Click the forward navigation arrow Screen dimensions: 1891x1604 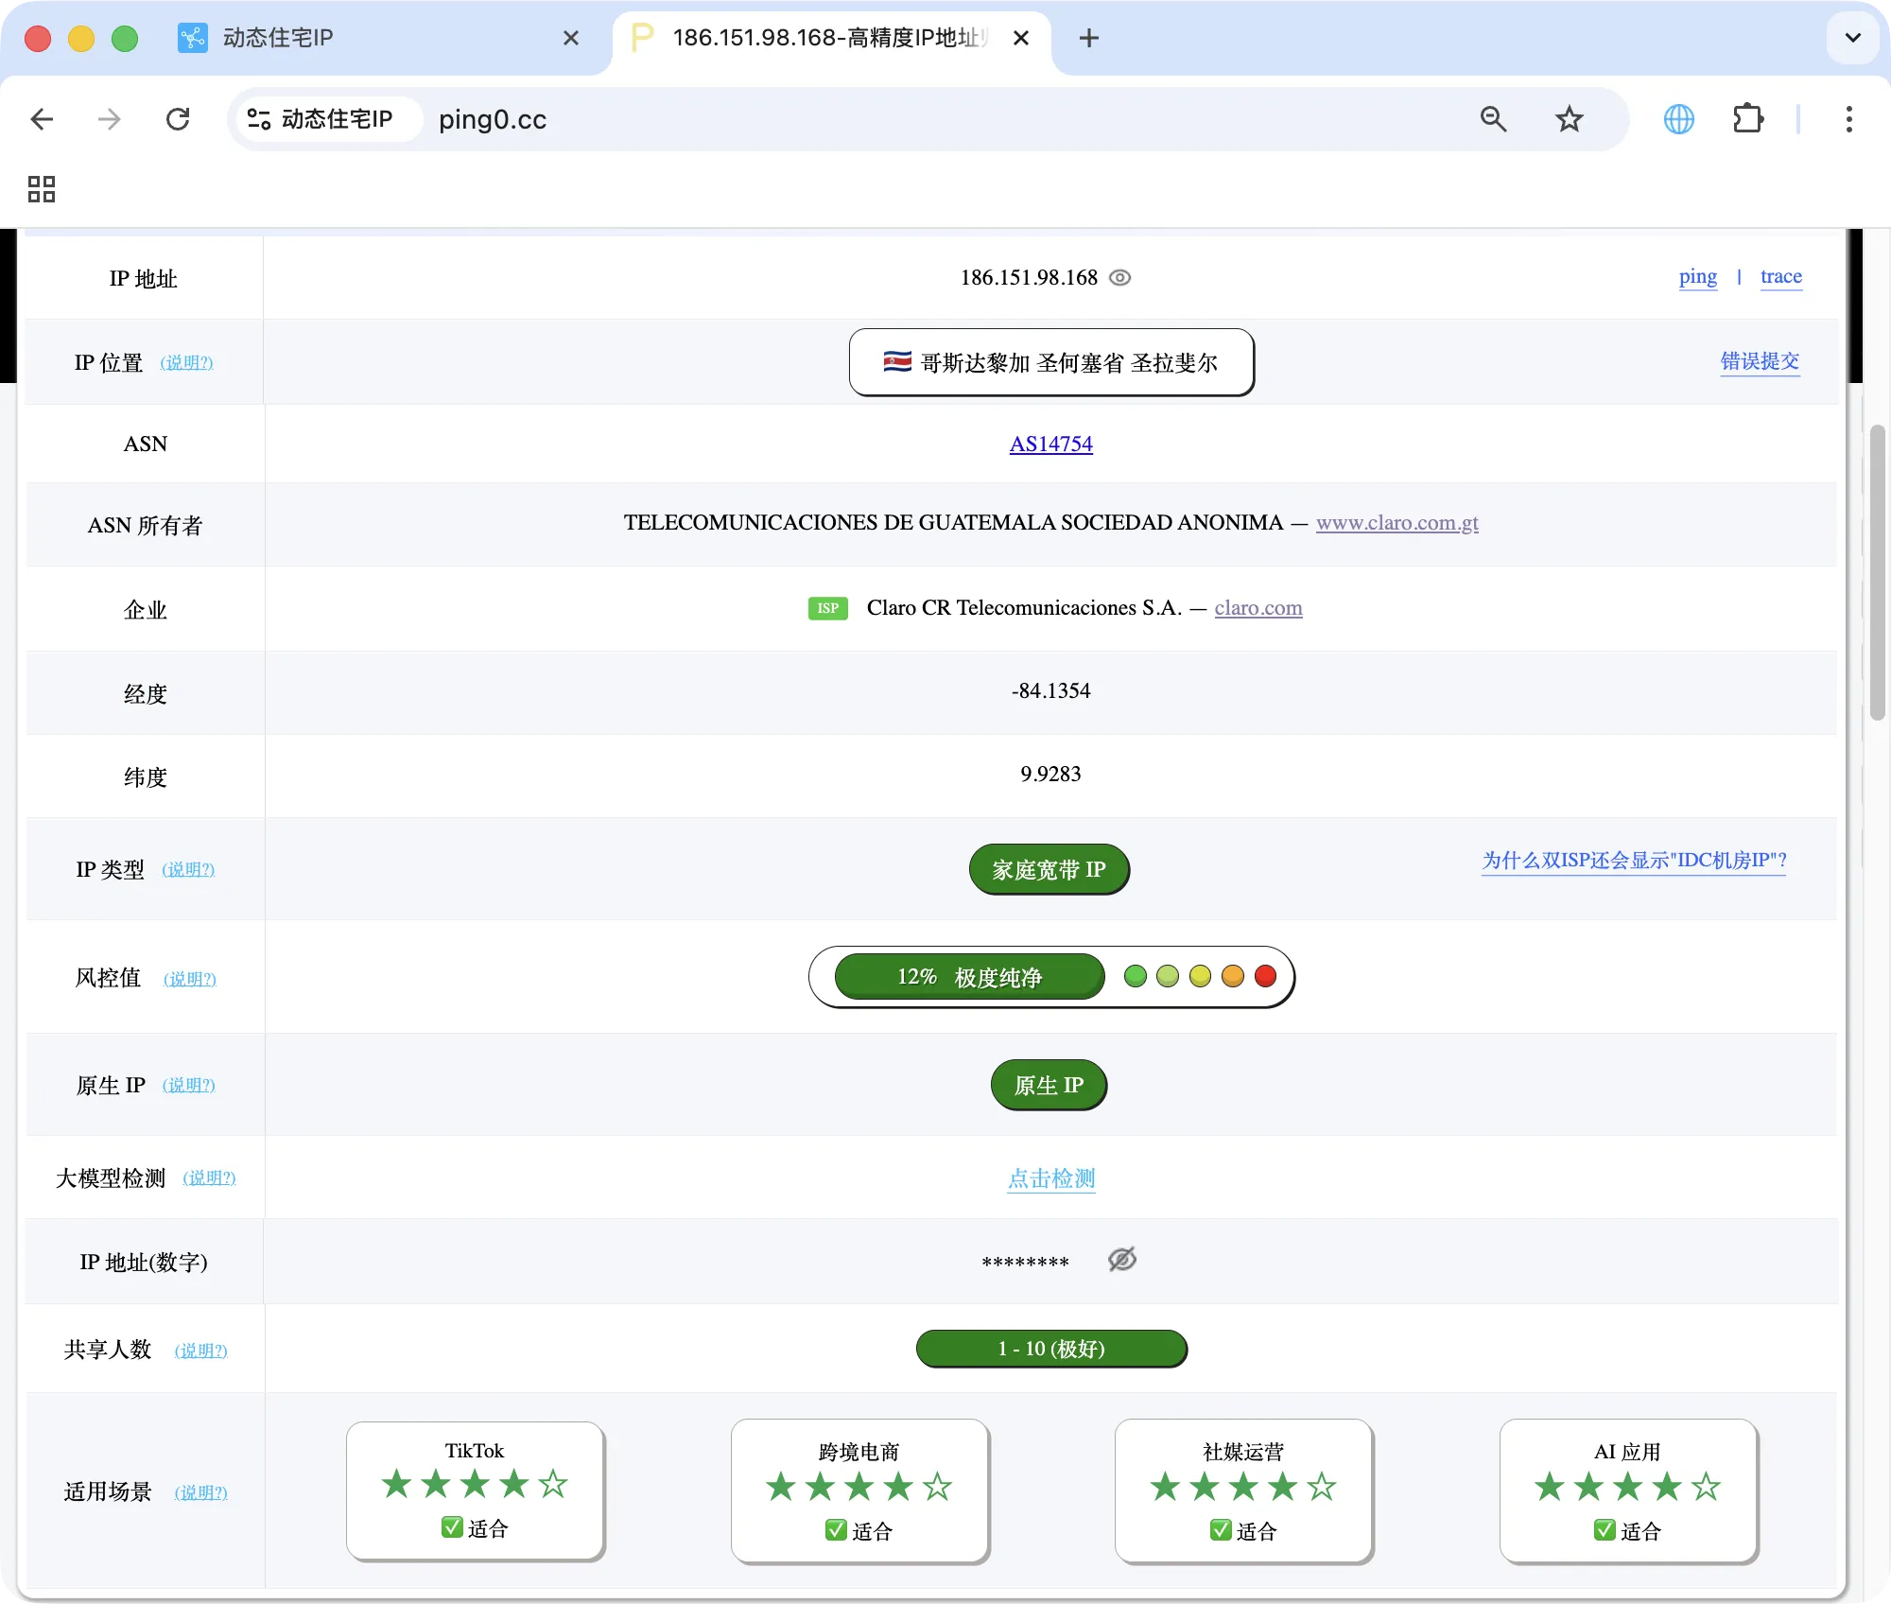(110, 119)
